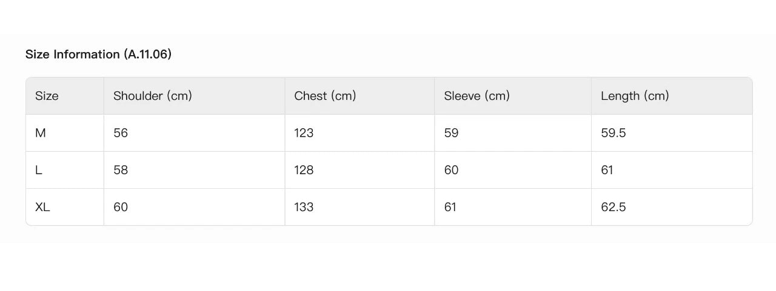Click chest value 123 in M row
The image size is (776, 291).
pos(304,133)
